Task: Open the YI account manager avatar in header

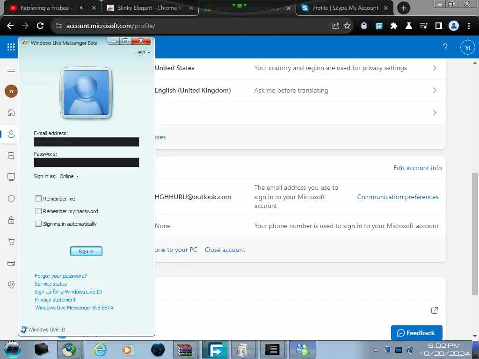Action: [467, 47]
